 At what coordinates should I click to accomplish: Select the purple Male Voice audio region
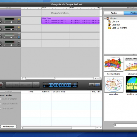pyautogui.click(x=70, y=21)
